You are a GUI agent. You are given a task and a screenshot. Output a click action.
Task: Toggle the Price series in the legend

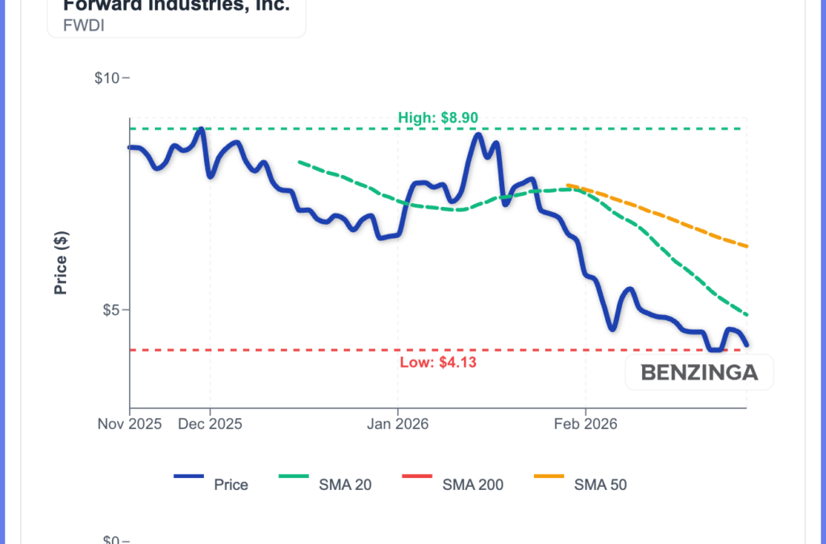[231, 484]
